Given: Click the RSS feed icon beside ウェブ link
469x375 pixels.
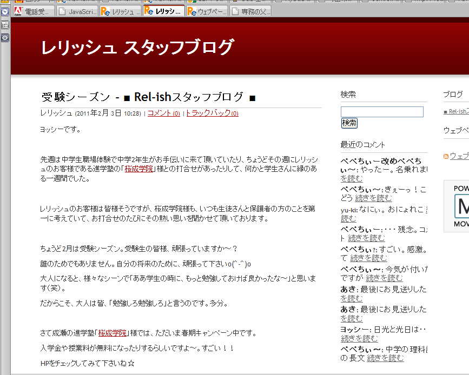Looking at the screenshot, I should point(446,156).
